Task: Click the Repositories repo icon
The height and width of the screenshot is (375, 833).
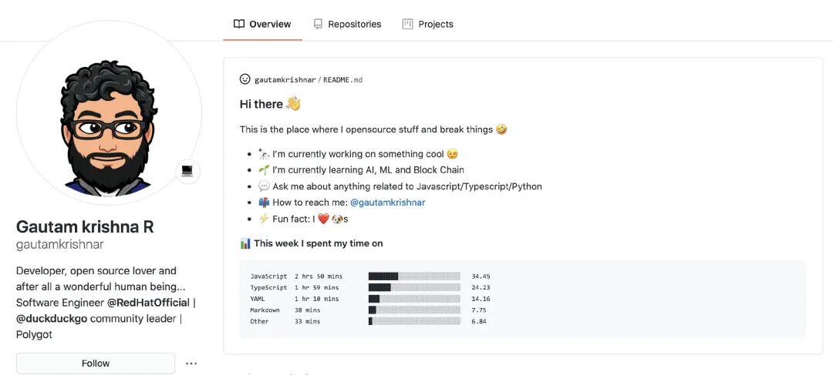Action: pos(318,24)
